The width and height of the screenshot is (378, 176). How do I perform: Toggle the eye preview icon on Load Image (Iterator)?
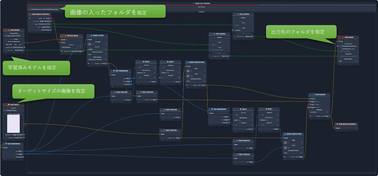(30, 18)
